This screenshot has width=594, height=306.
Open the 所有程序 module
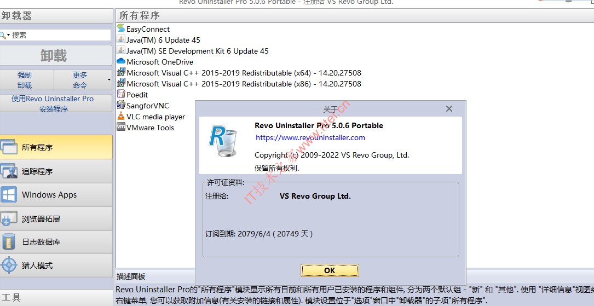click(56, 147)
